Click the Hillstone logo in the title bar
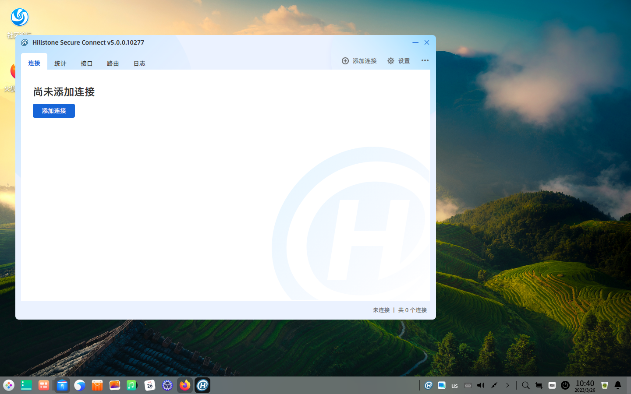Viewport: 631px width, 394px height. coord(25,42)
